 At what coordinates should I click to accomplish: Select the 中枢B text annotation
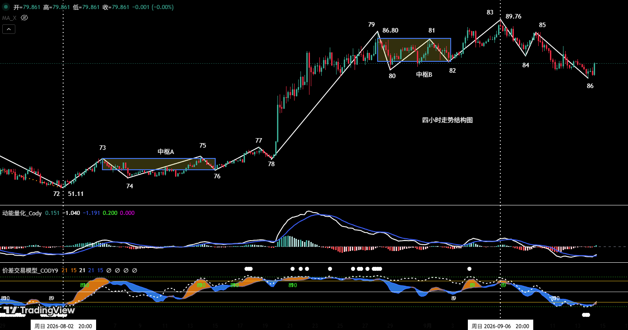coord(424,74)
